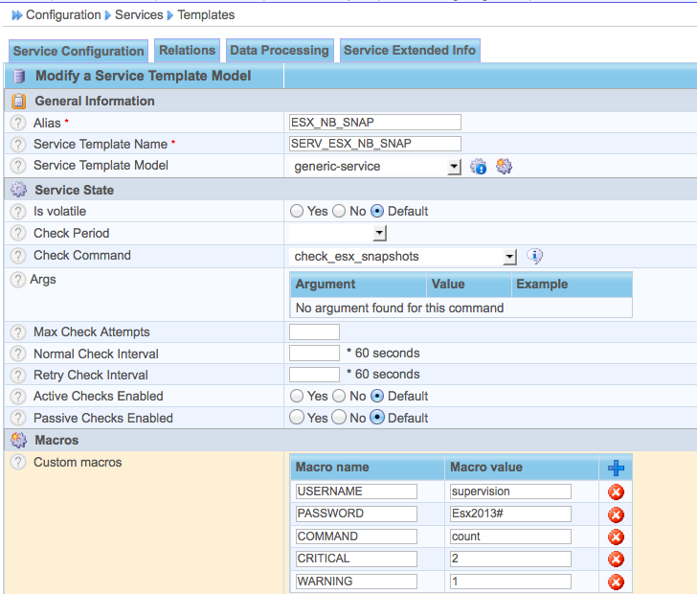Click the blue plus icon to add macro
This screenshot has width=697, height=594.
(617, 468)
